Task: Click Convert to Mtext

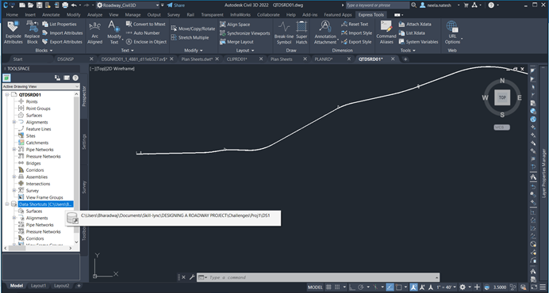Action: pos(148,24)
